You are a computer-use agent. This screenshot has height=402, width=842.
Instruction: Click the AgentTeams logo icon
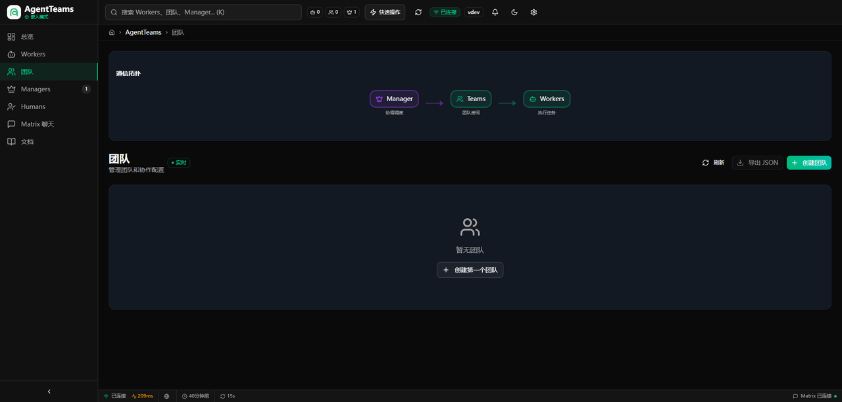click(14, 12)
